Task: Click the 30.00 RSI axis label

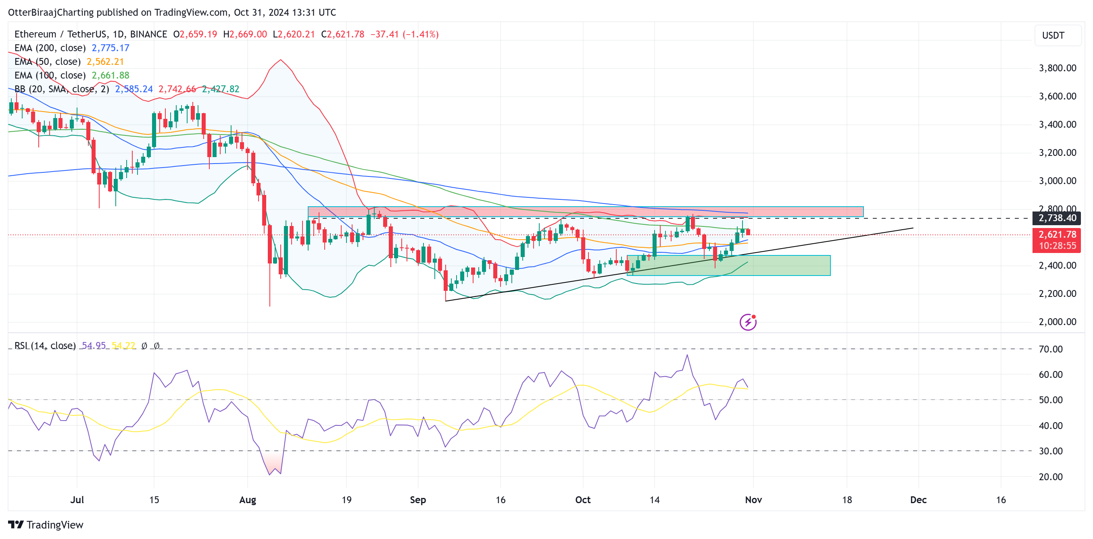Action: [1051, 451]
